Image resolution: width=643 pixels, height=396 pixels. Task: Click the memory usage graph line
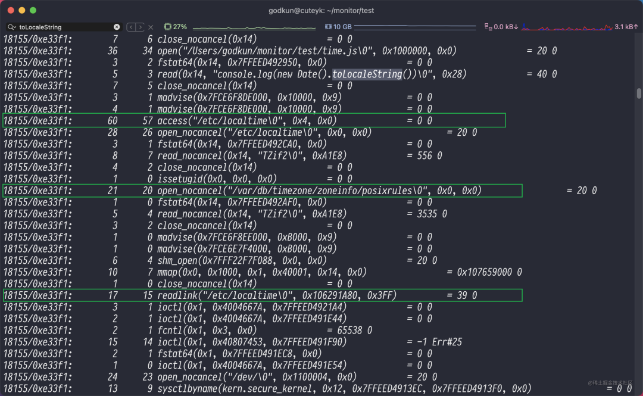(x=417, y=26)
